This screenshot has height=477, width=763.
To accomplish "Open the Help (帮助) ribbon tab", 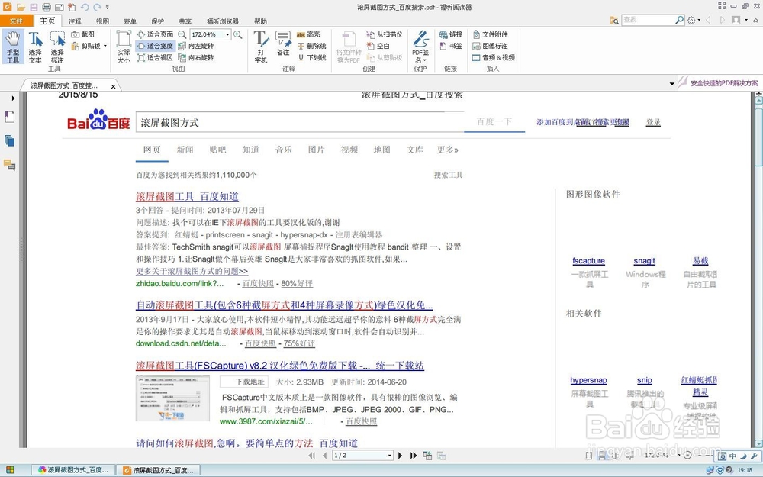I will [260, 21].
